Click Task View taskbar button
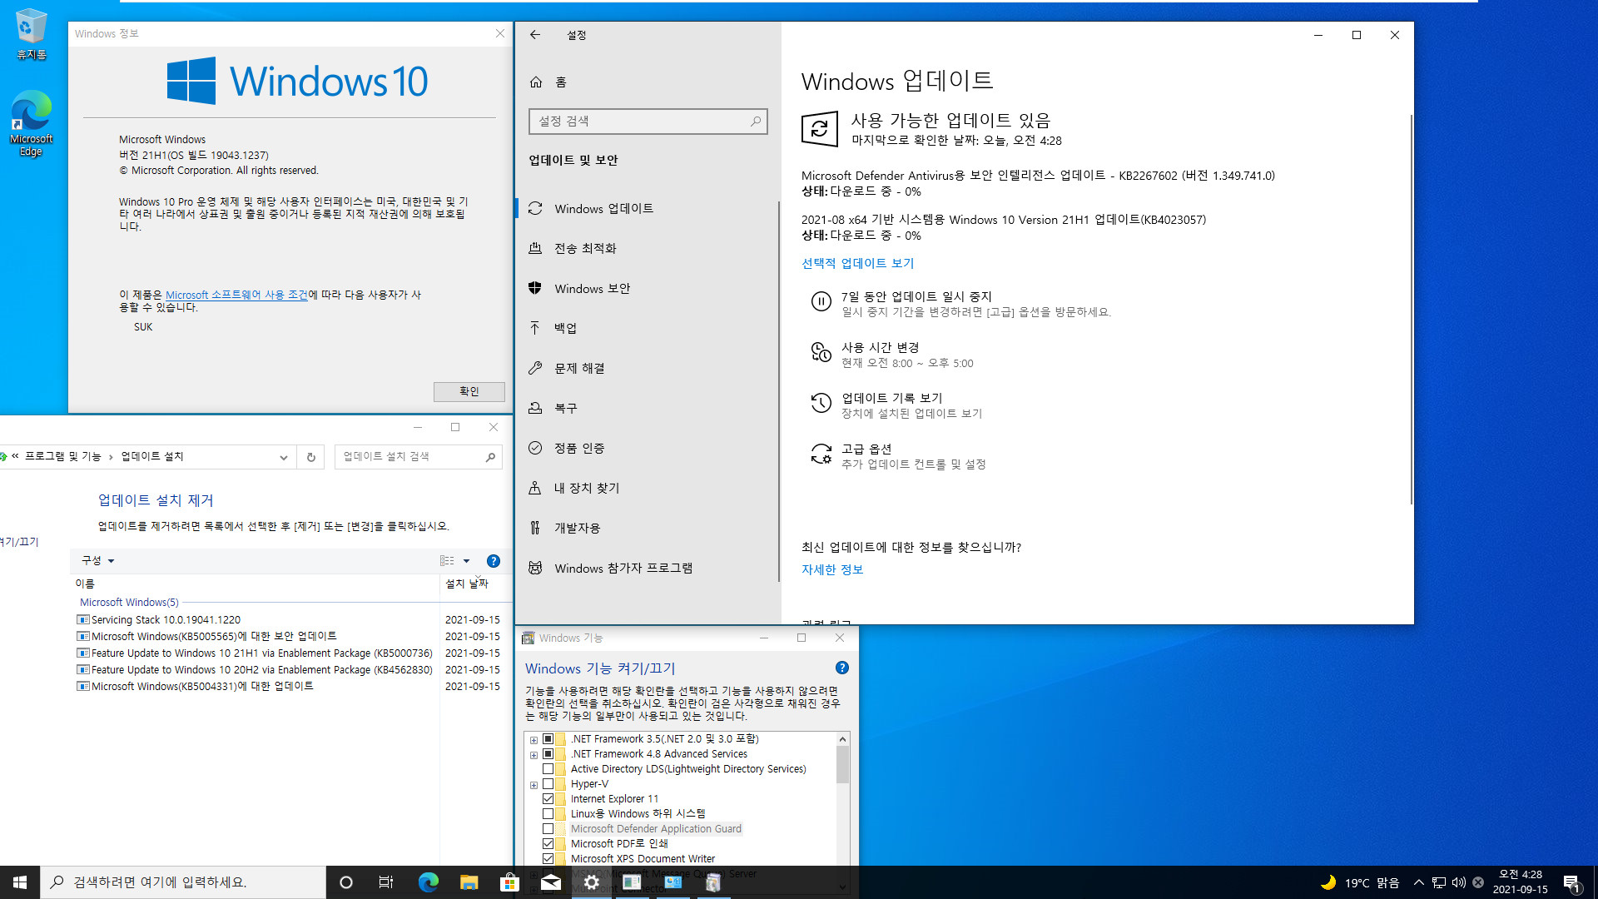1598x899 pixels. [386, 882]
